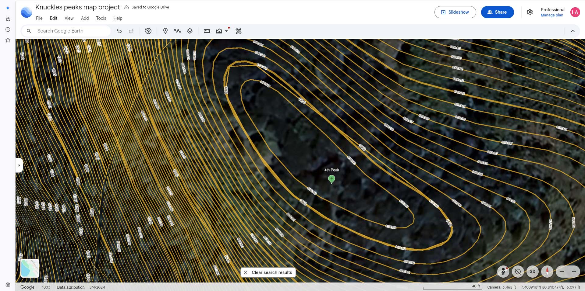The width and height of the screenshot is (585, 291).
Task: Focus the Search Google Earth field
Action: (66, 31)
